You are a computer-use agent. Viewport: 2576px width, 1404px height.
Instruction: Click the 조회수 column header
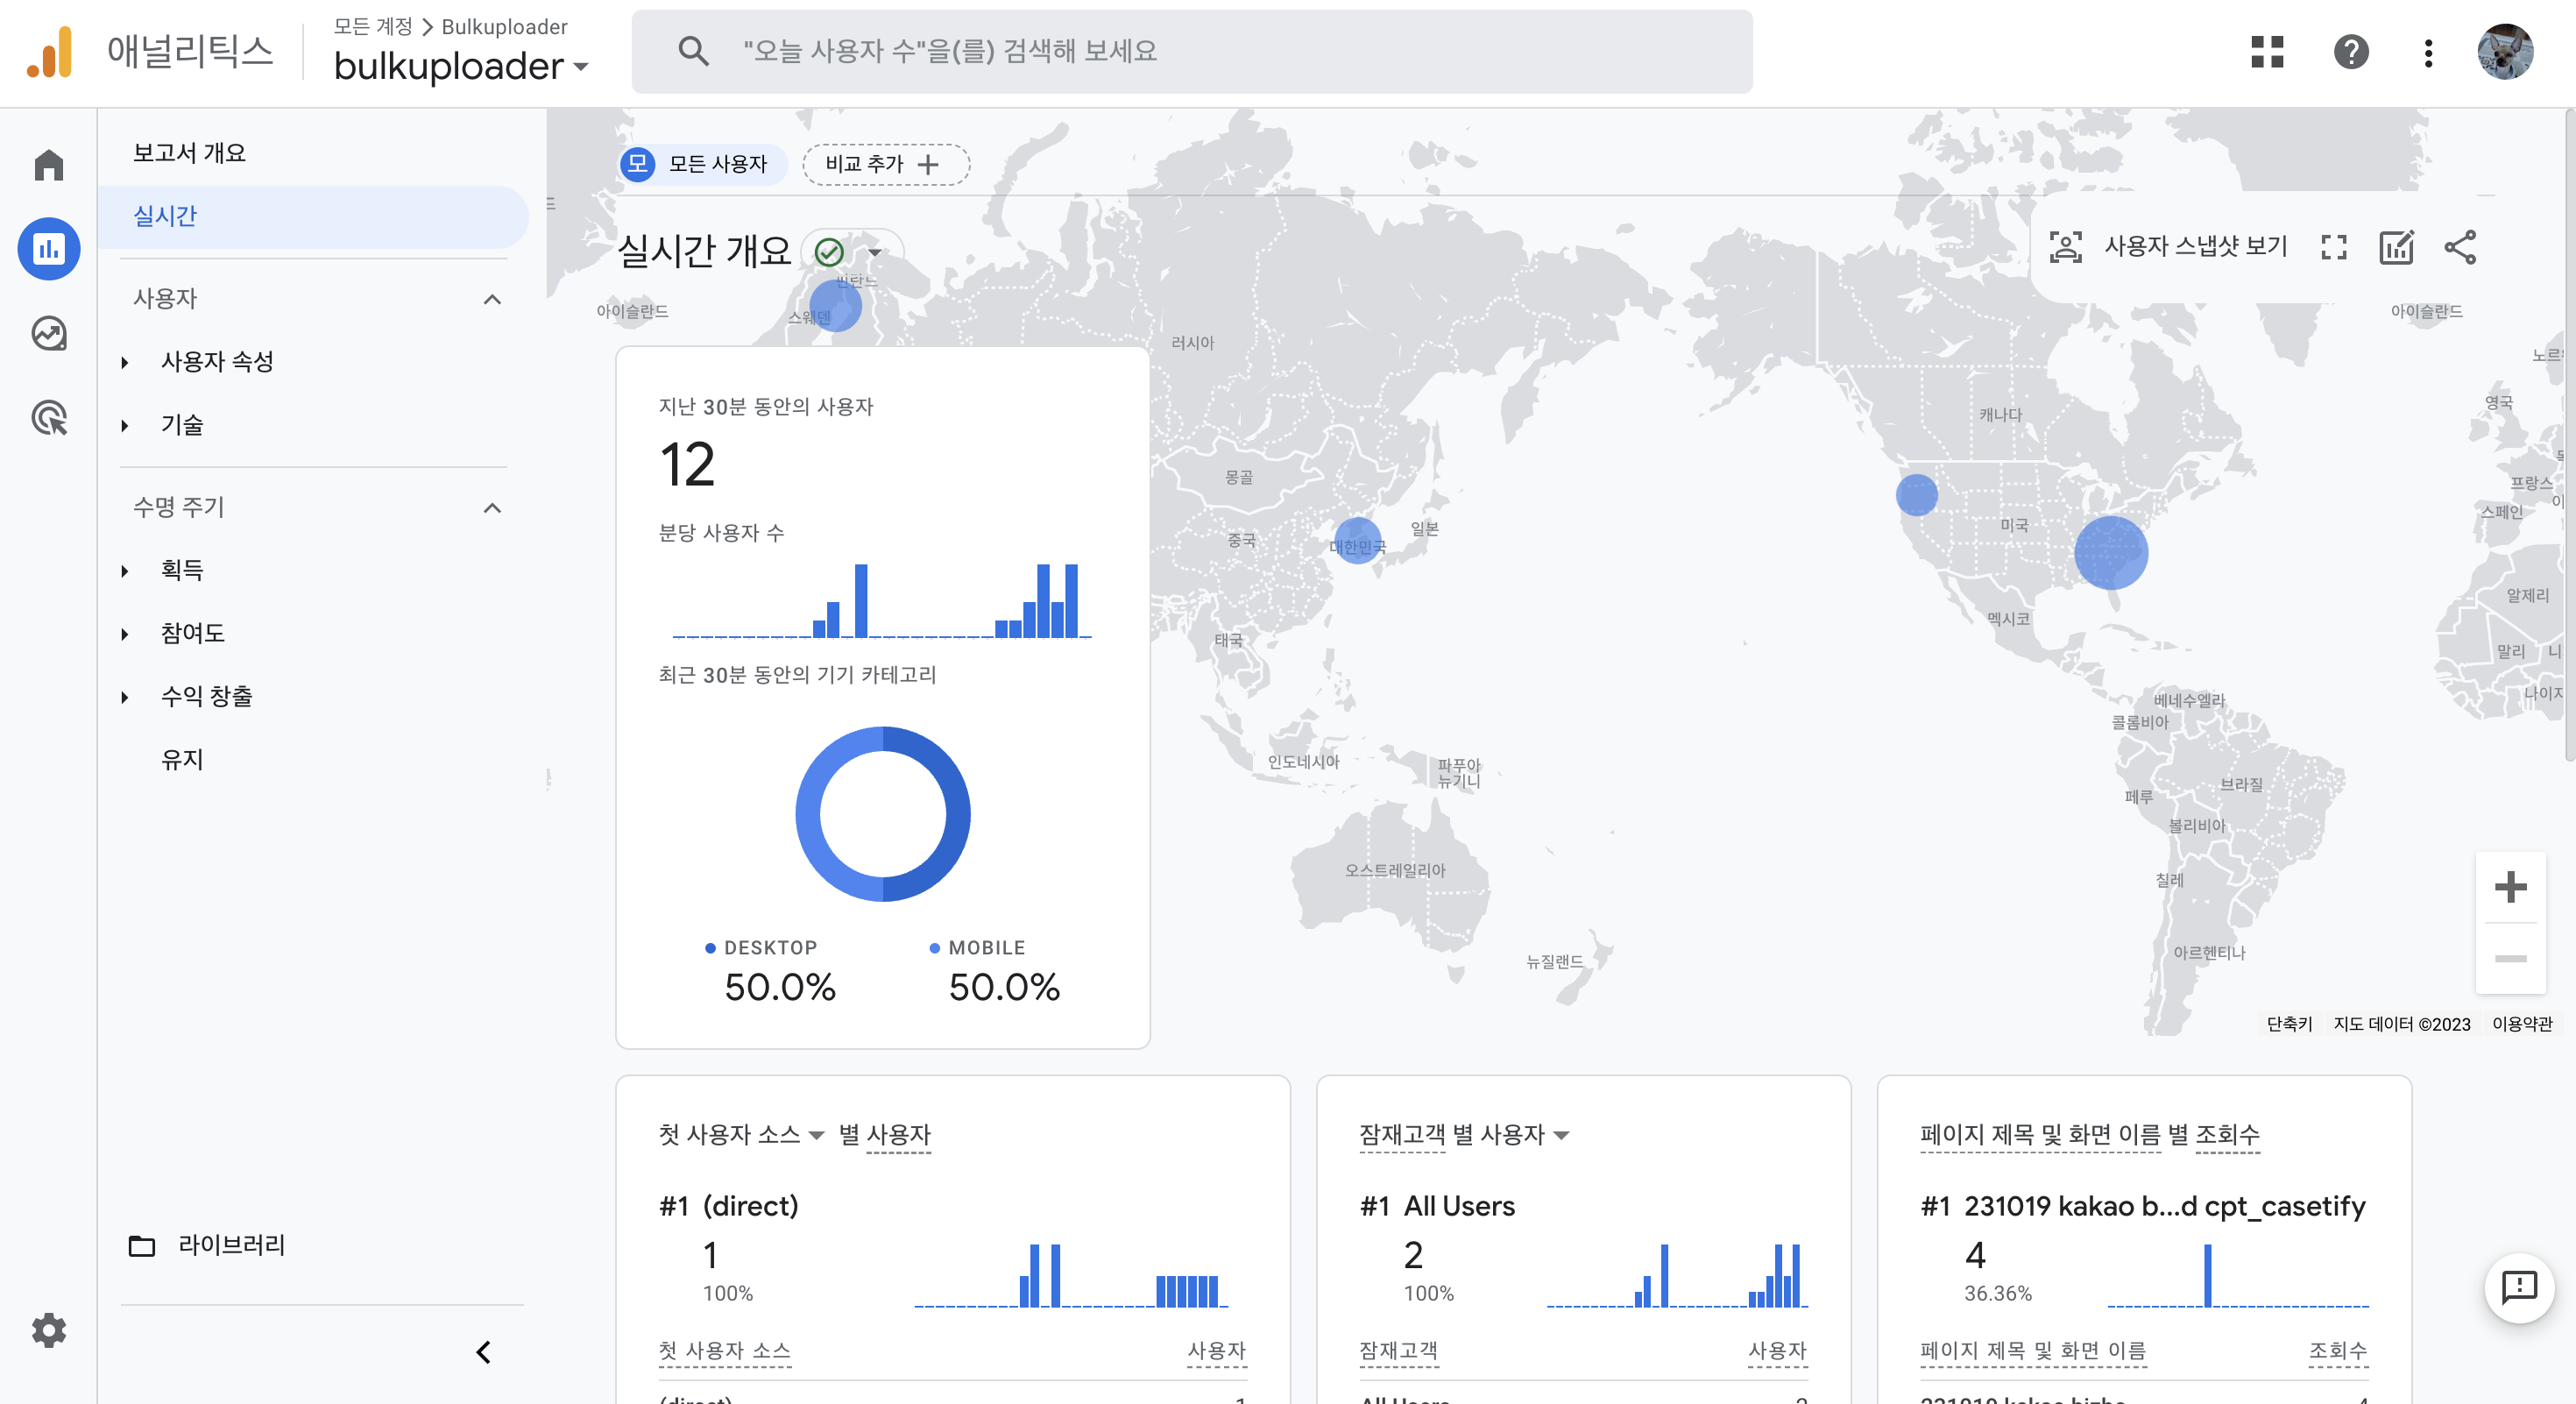2337,1351
